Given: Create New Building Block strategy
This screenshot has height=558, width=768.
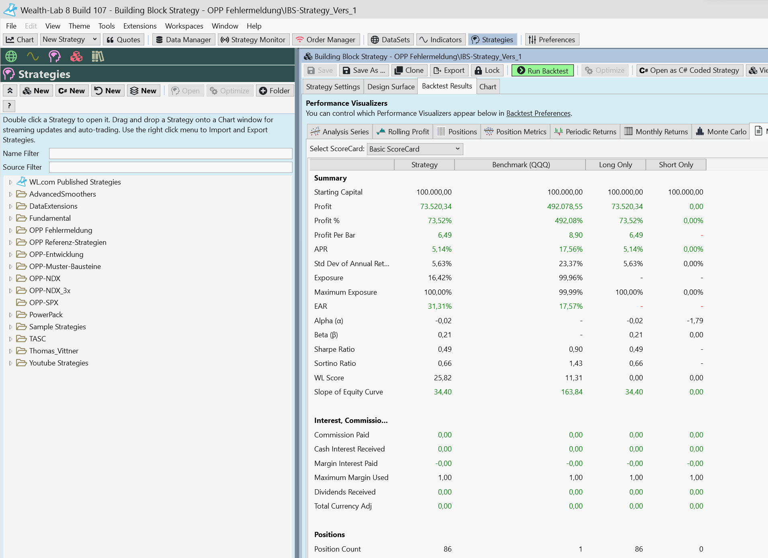Looking at the screenshot, I should pos(36,90).
